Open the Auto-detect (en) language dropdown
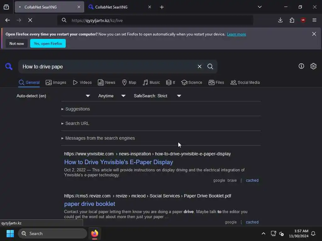 coord(53,96)
